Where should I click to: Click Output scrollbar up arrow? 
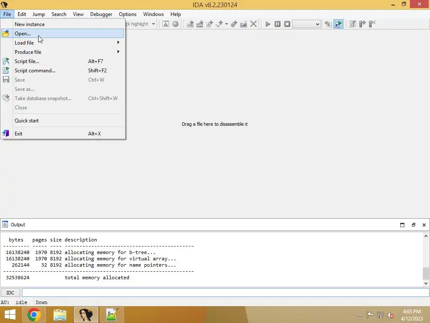click(x=426, y=236)
